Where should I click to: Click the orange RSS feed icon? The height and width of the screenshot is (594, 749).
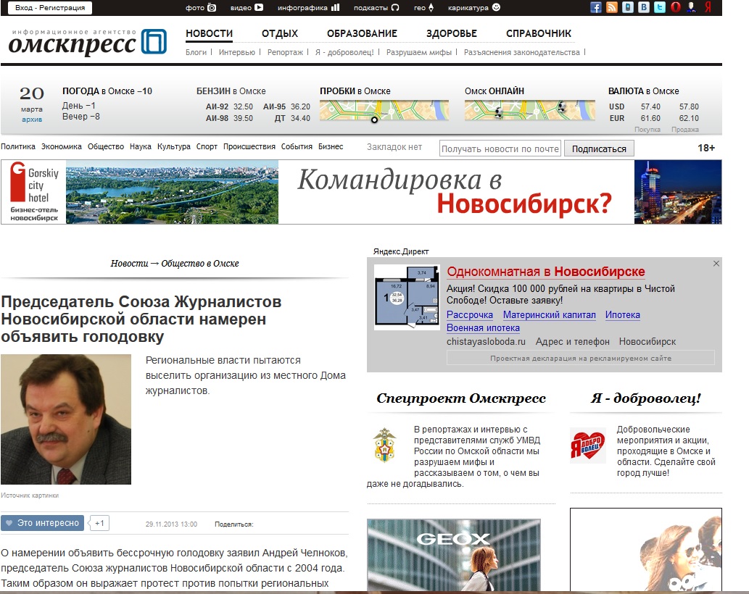(612, 8)
